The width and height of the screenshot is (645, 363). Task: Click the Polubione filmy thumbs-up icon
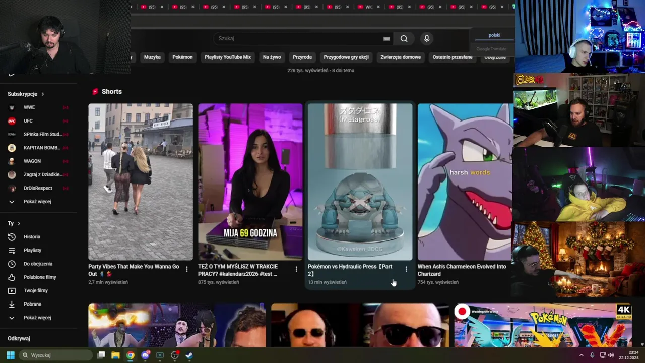12,277
